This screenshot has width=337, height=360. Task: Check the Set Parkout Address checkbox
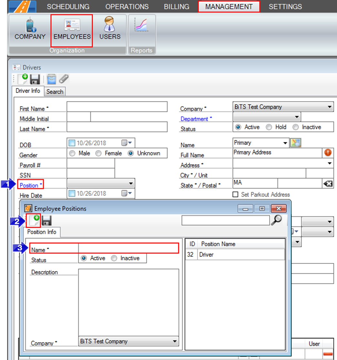(235, 195)
